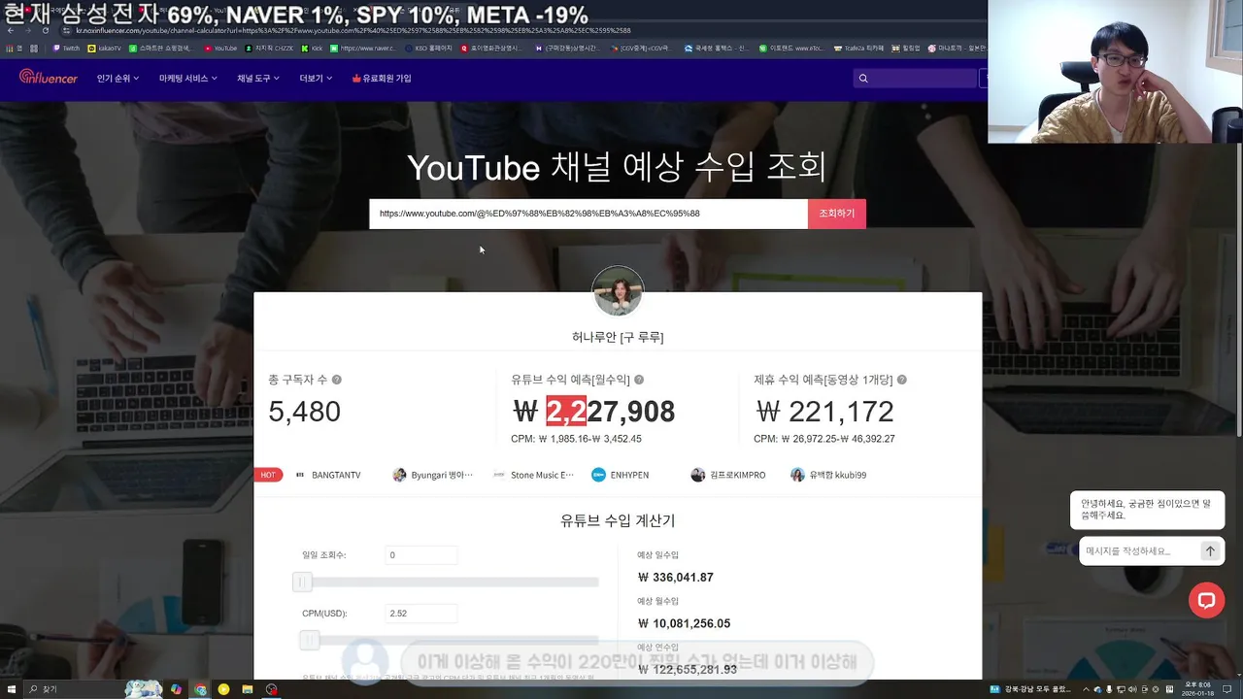Click 유료회원 가입 link
1243x699 pixels.
[x=382, y=79]
